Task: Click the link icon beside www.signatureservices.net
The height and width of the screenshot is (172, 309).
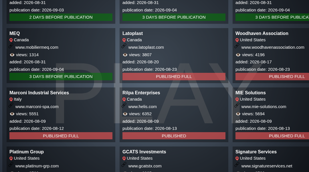Action: [x=237, y=164]
